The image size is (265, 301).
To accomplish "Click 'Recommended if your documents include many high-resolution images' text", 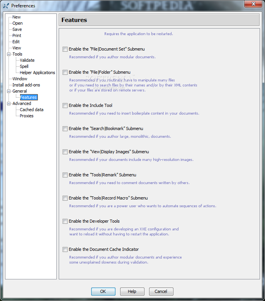I will 131,160.
